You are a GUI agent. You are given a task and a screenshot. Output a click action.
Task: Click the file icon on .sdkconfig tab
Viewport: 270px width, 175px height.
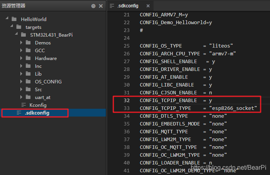pyautogui.click(x=112, y=6)
